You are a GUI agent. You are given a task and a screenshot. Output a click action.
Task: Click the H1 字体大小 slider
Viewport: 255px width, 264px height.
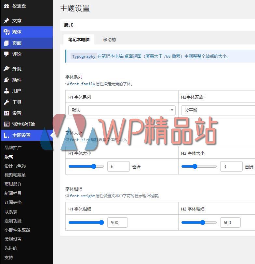pyautogui.click(x=86, y=166)
